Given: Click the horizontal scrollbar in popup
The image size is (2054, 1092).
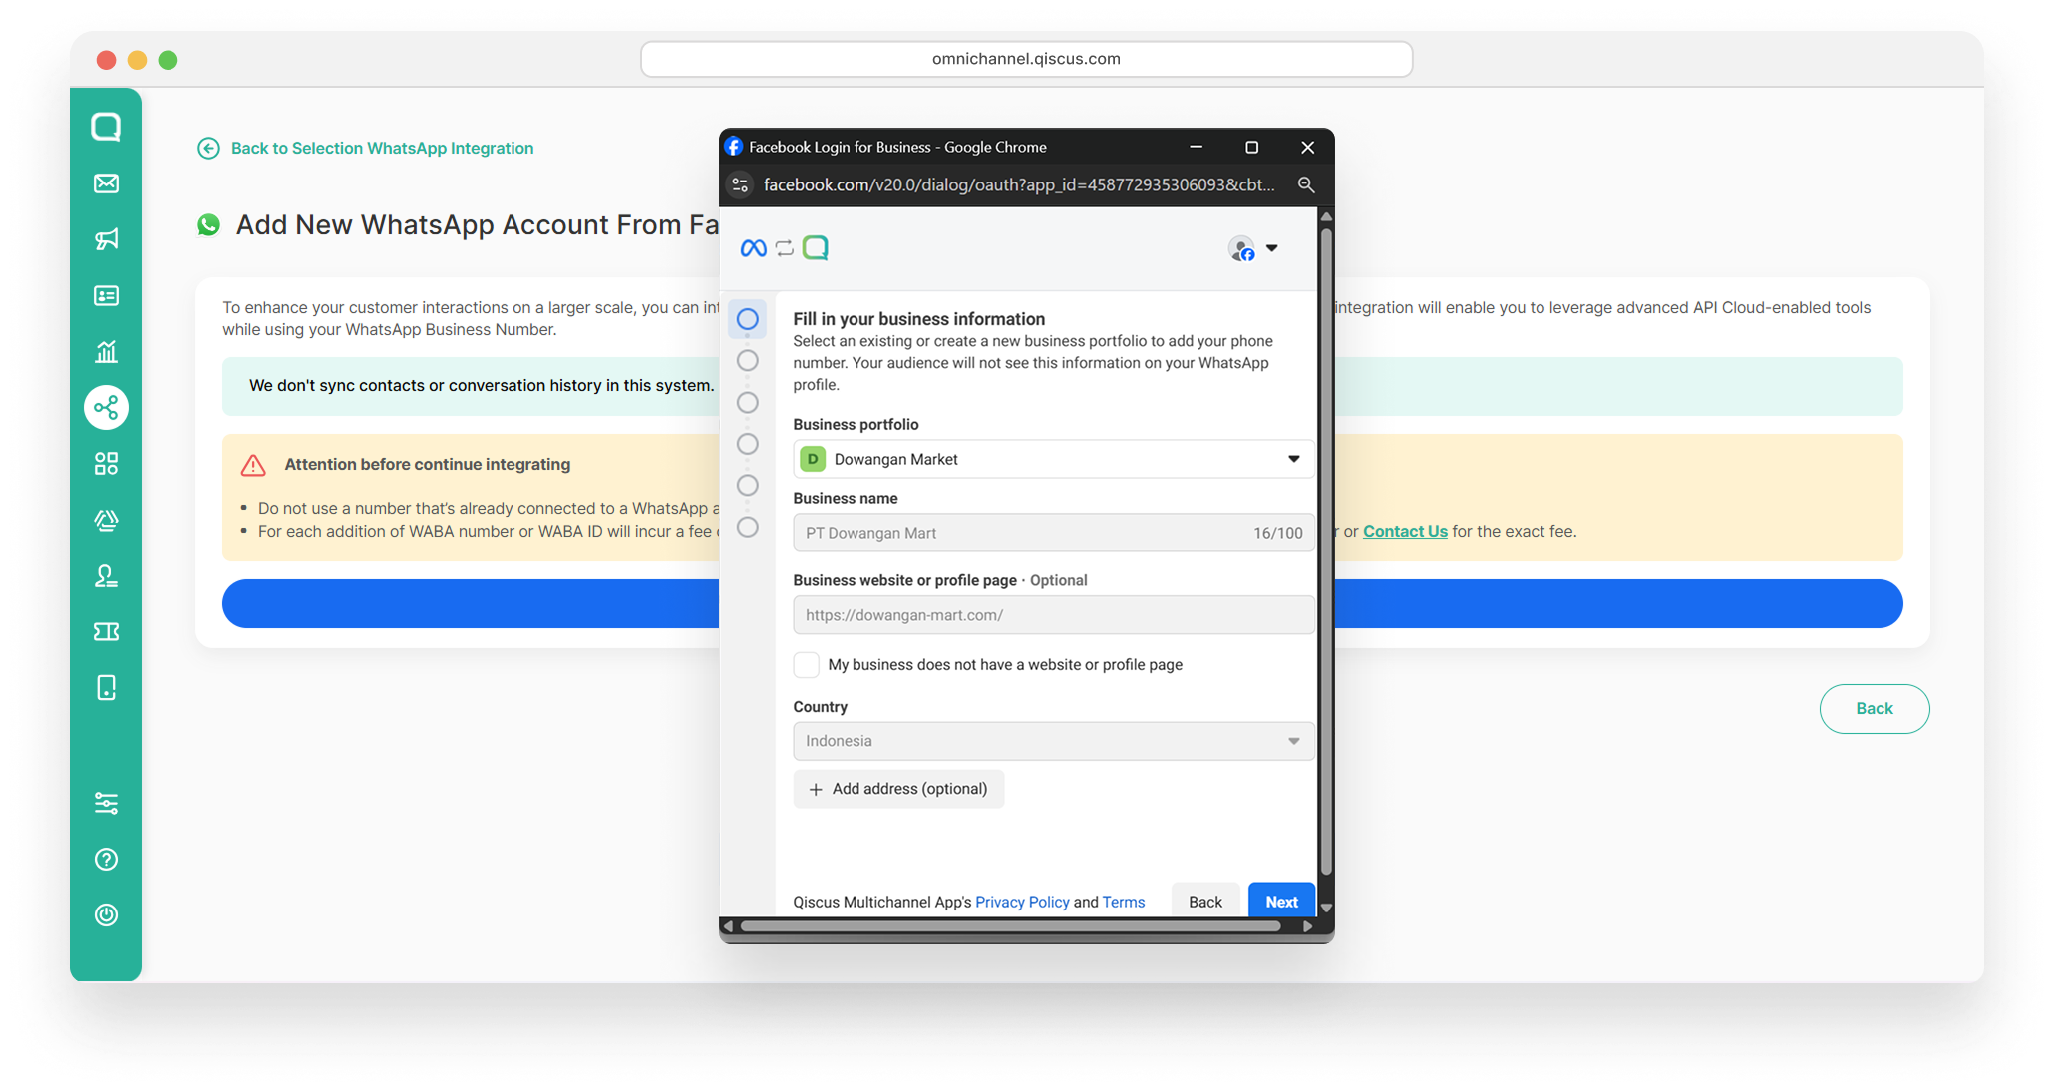Looking at the screenshot, I should [1009, 926].
